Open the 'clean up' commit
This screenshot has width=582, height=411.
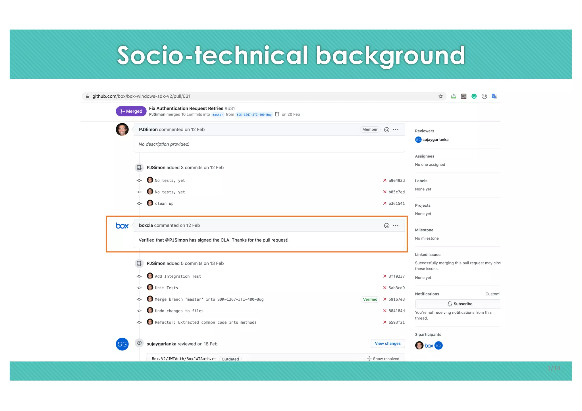point(164,204)
